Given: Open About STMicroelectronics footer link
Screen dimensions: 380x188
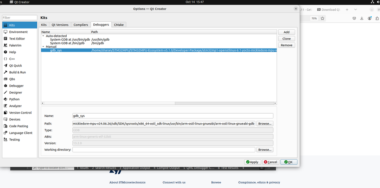Looking at the screenshot, I should click(x=127, y=182).
